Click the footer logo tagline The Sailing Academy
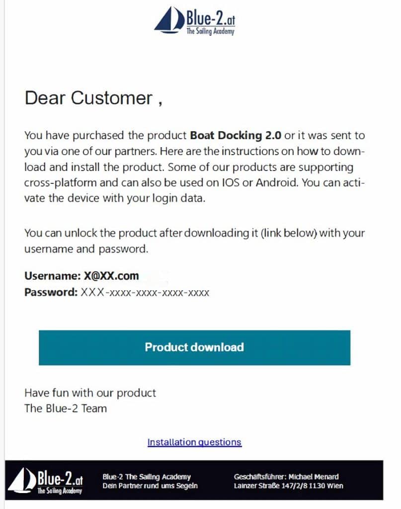This screenshot has width=401, height=509. 60,491
